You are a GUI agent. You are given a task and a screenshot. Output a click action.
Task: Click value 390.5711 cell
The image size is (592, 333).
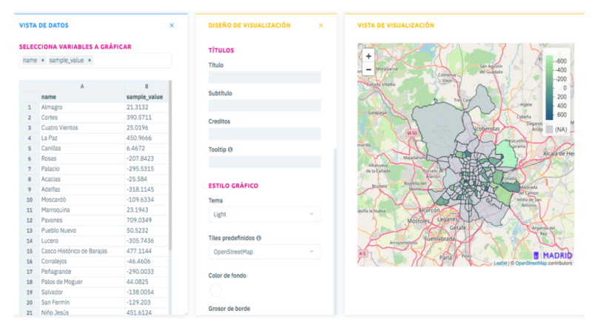point(147,118)
